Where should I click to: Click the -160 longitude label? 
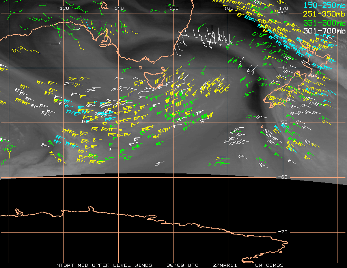(227, 8)
